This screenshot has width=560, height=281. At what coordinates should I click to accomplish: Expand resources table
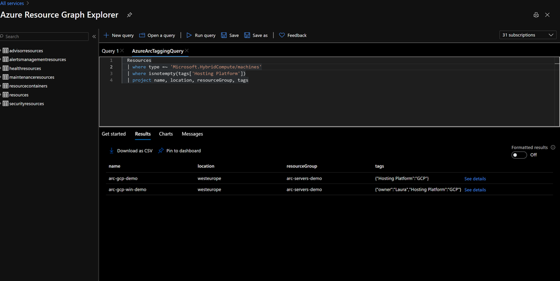click(x=1, y=95)
